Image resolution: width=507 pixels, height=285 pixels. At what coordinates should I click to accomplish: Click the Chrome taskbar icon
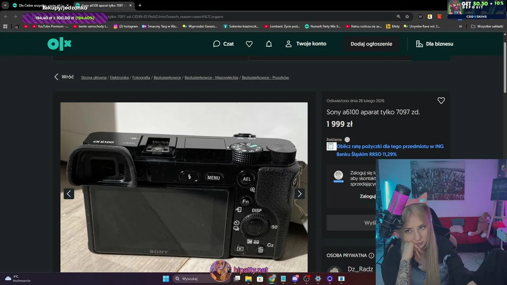(272, 279)
